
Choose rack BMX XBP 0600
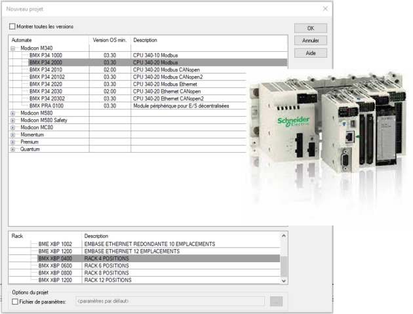[55, 265]
